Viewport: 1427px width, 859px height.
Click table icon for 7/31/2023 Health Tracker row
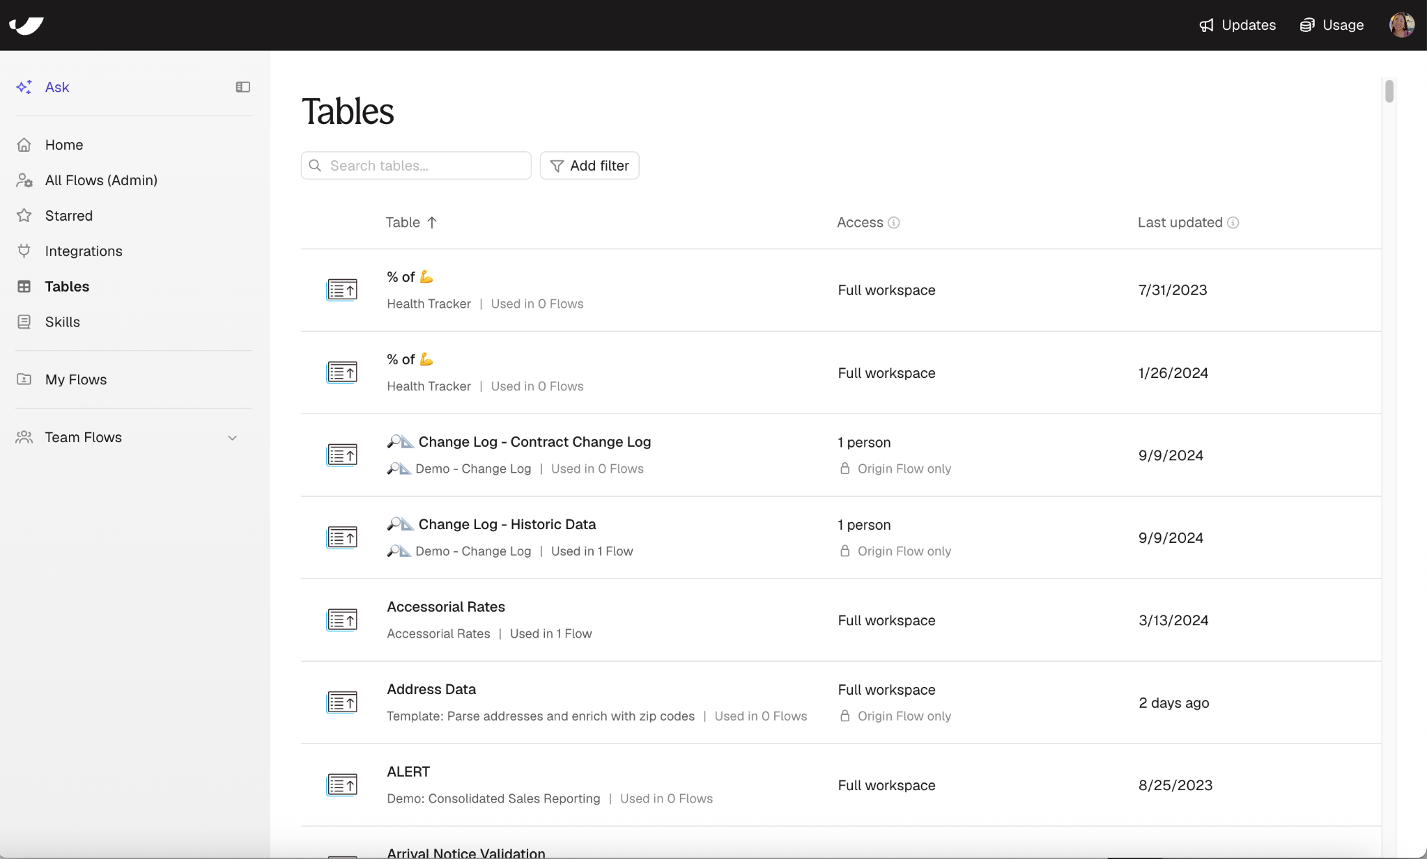tap(342, 290)
